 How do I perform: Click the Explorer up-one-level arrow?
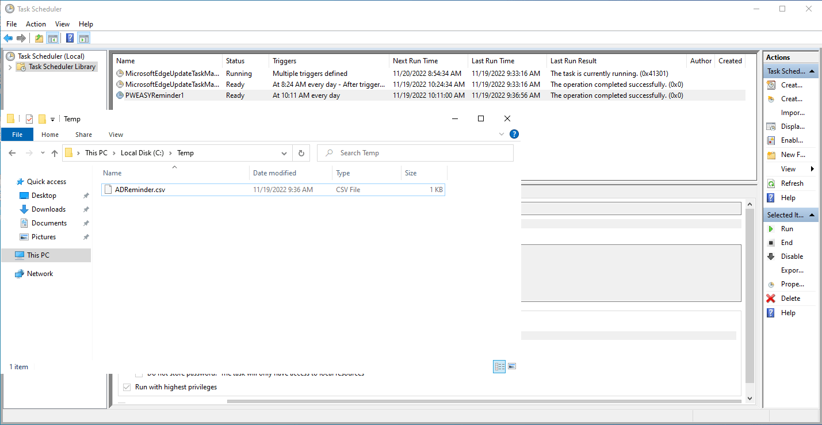[x=55, y=153]
